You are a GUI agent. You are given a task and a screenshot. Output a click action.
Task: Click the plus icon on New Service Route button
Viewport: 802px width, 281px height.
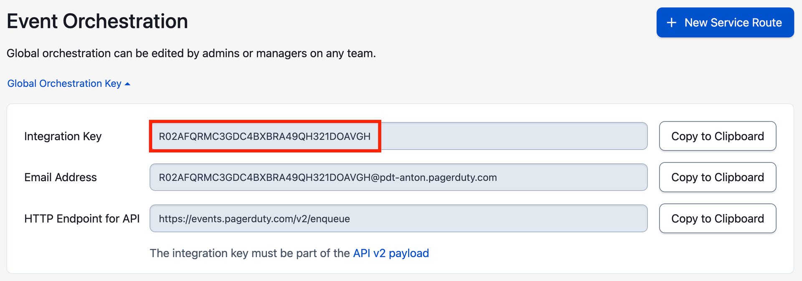pyautogui.click(x=672, y=23)
